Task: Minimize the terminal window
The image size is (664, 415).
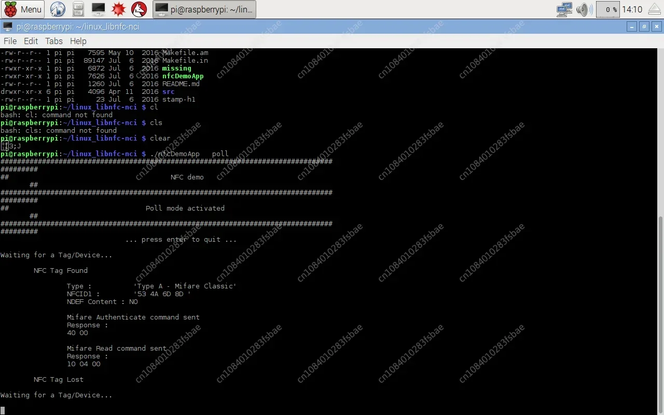Action: click(x=631, y=26)
